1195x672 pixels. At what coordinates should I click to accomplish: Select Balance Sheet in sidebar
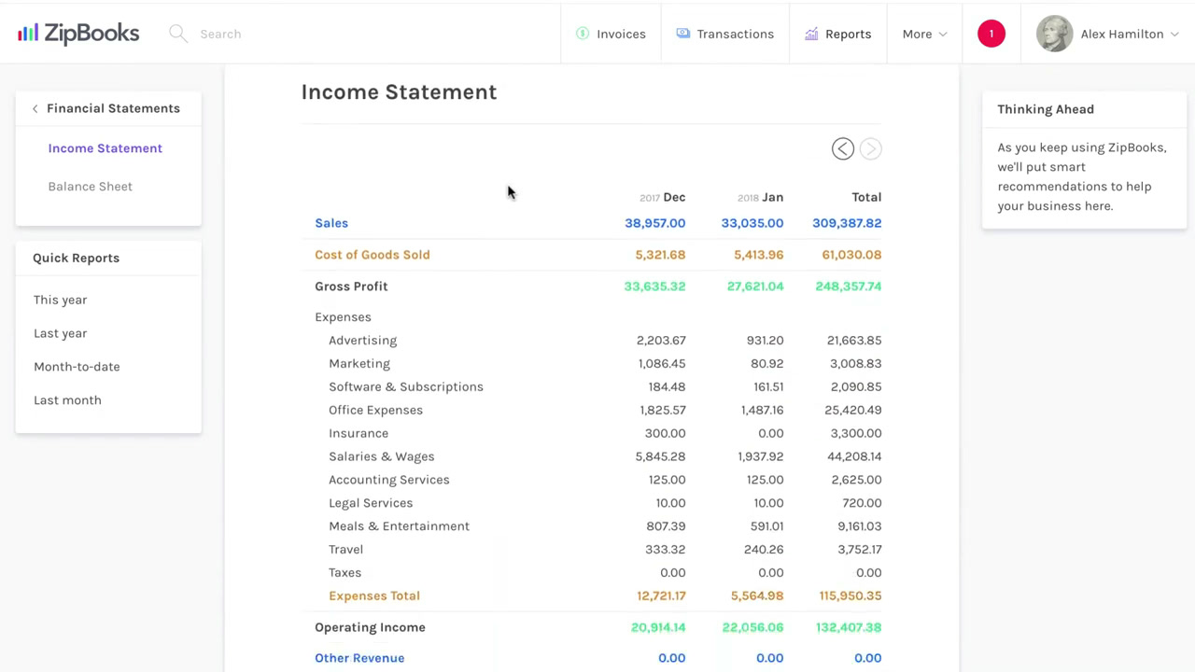[x=90, y=187]
